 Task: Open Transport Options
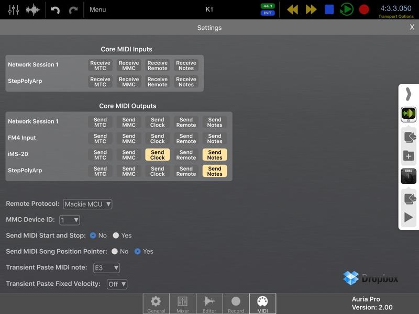(396, 17)
